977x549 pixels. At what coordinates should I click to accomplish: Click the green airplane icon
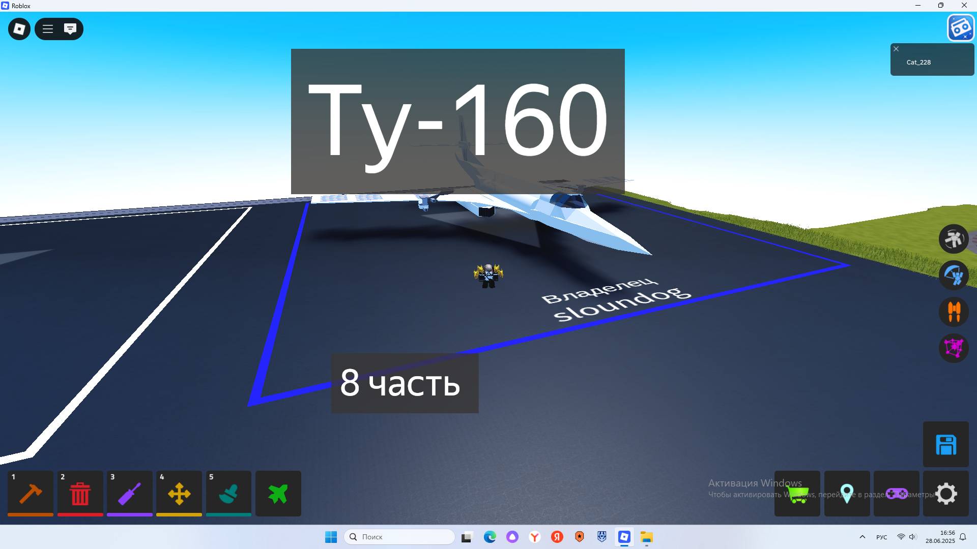click(x=278, y=493)
